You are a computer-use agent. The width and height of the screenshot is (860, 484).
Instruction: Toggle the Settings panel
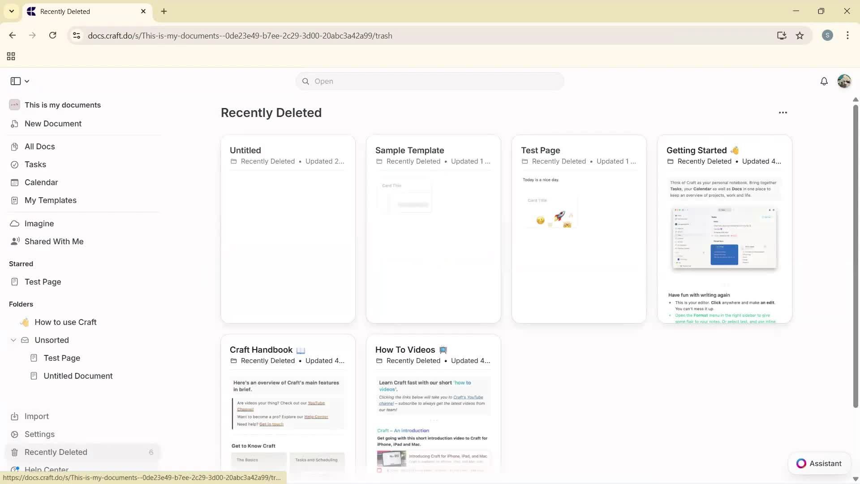(x=39, y=434)
